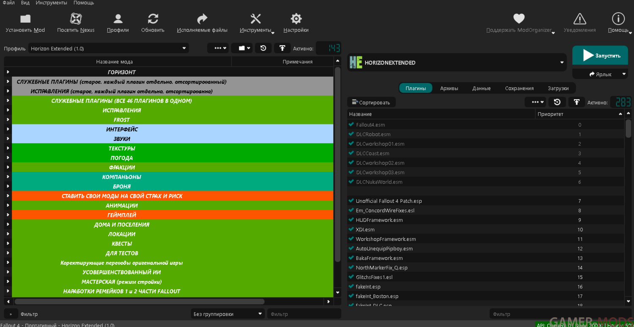The height and width of the screenshot is (327, 634).
Task: Open the Profiles icon
Action: click(118, 19)
